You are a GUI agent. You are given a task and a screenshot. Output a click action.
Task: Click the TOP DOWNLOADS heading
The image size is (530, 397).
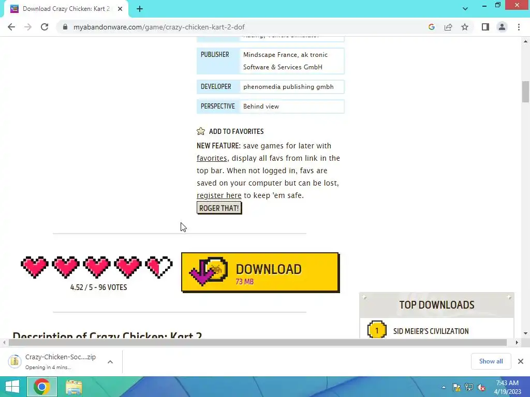[x=437, y=305]
